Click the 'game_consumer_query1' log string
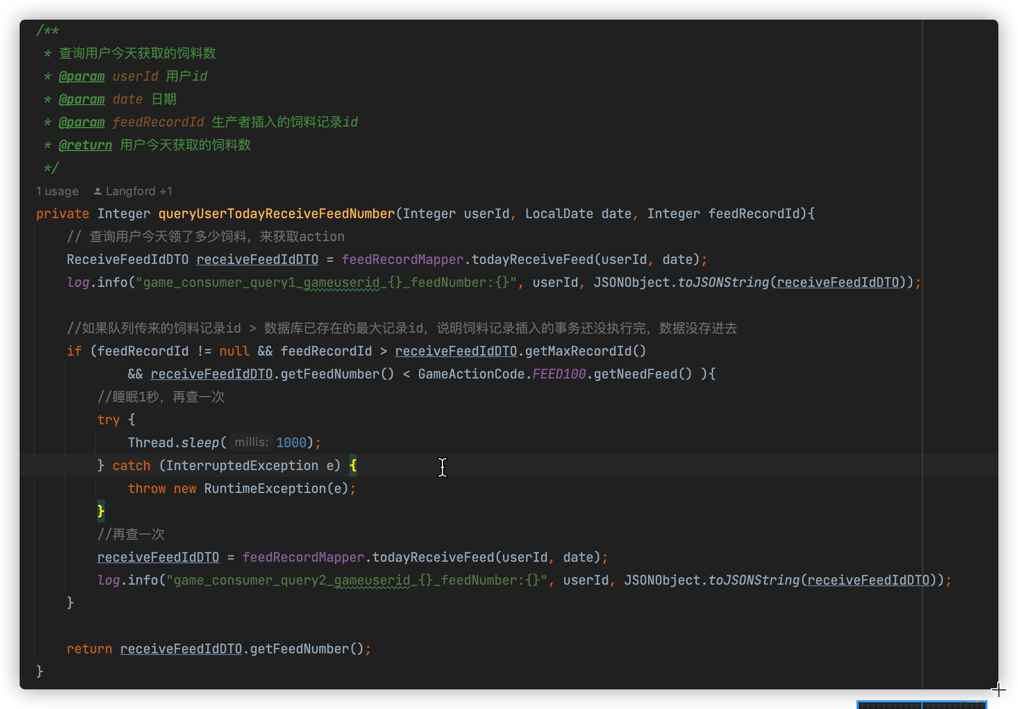The image size is (1018, 709). [x=326, y=283]
